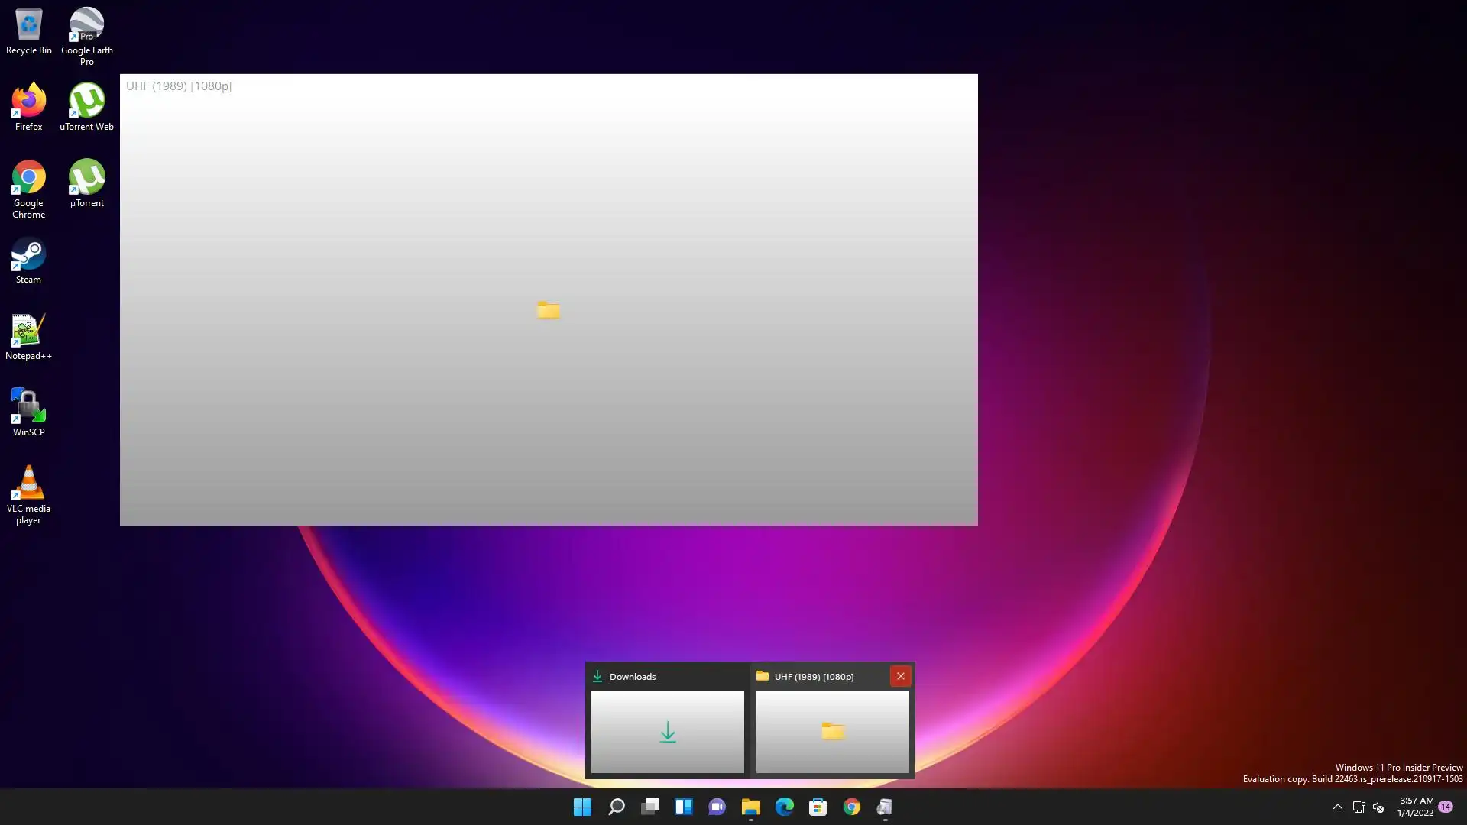The width and height of the screenshot is (1467, 825).
Task: Open VLC media player shortcut
Action: tap(28, 493)
